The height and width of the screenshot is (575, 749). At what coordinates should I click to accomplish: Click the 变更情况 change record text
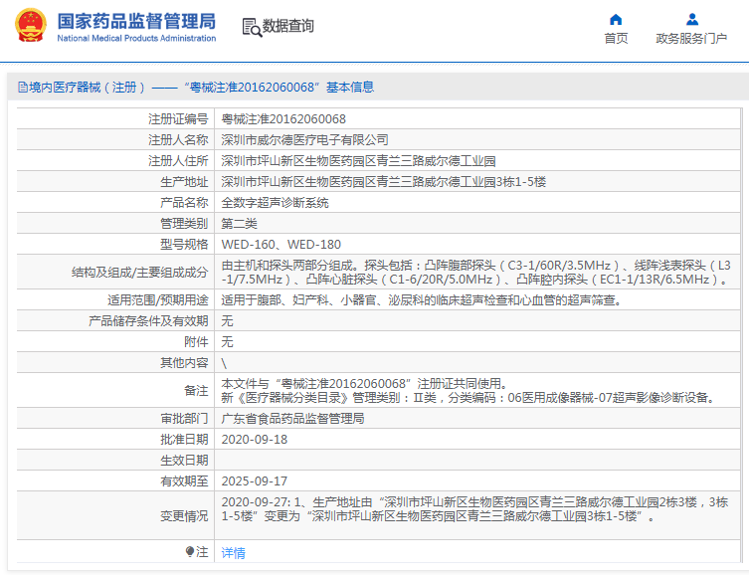[474, 509]
